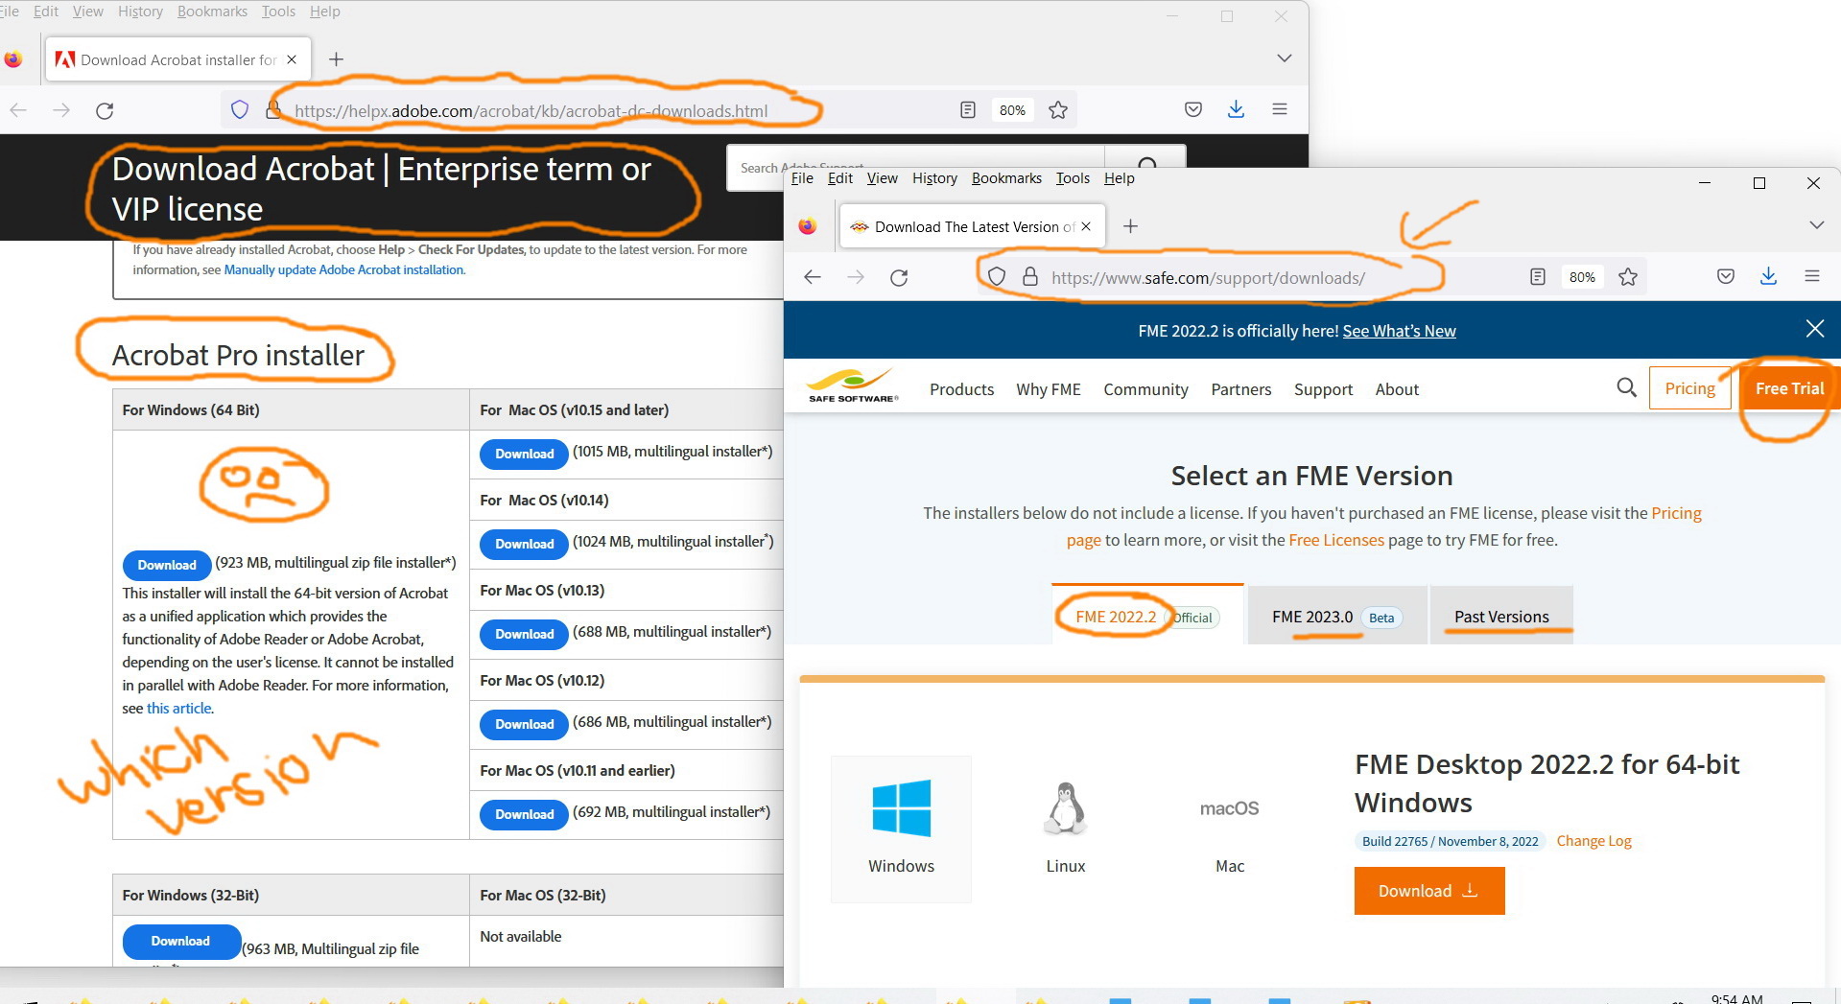Open the Why FME menu
The width and height of the screenshot is (1841, 1004).
tap(1049, 389)
